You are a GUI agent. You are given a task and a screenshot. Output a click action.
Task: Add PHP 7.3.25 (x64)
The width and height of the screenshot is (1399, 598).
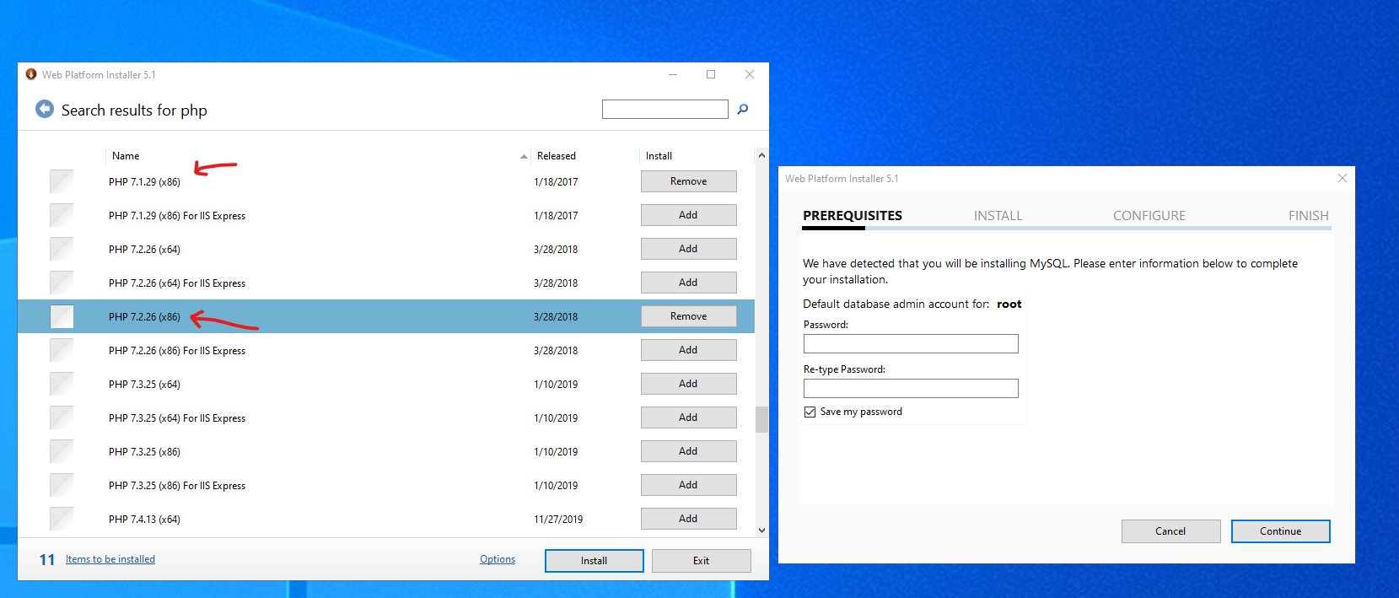[x=689, y=384]
